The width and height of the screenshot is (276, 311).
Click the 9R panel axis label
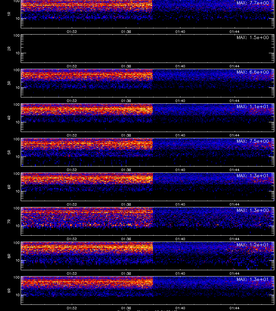click(9, 290)
